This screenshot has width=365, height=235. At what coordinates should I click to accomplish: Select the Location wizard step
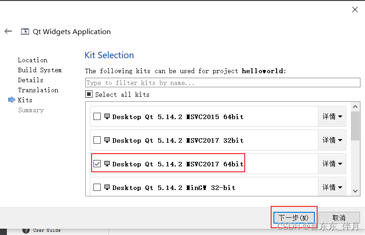click(33, 60)
